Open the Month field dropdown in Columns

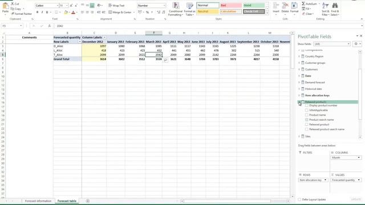point(359,158)
